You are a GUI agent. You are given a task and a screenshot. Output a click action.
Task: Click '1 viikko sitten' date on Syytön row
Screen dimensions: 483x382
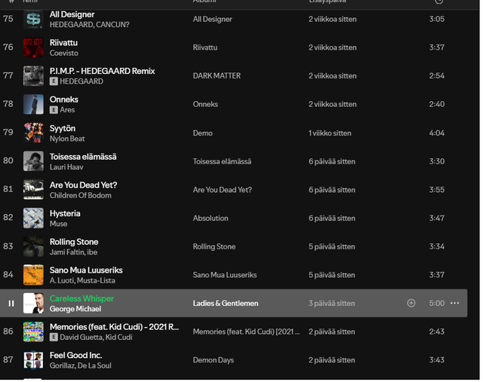click(x=330, y=133)
